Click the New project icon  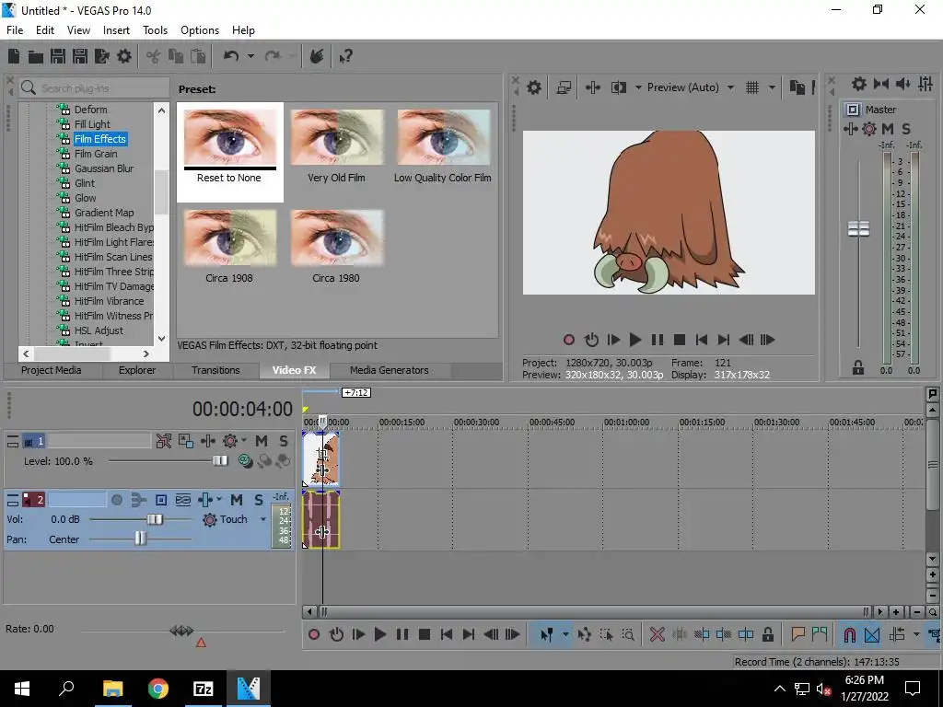tap(14, 56)
